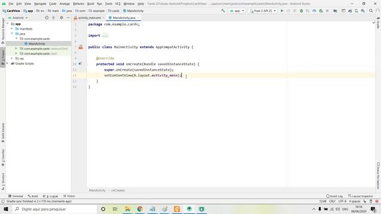Open the AVD Manager phone icon
This screenshot has width=381, height=214.
[x=357, y=11]
